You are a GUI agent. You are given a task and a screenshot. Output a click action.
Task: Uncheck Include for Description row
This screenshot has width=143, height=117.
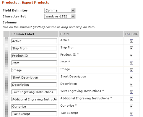tap(131, 85)
